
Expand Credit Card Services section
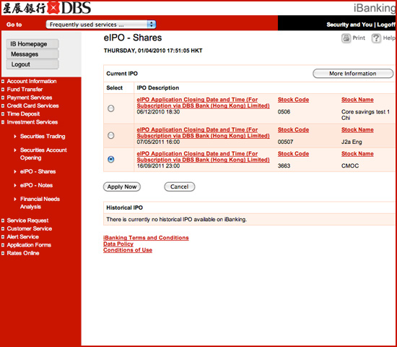tap(32, 106)
